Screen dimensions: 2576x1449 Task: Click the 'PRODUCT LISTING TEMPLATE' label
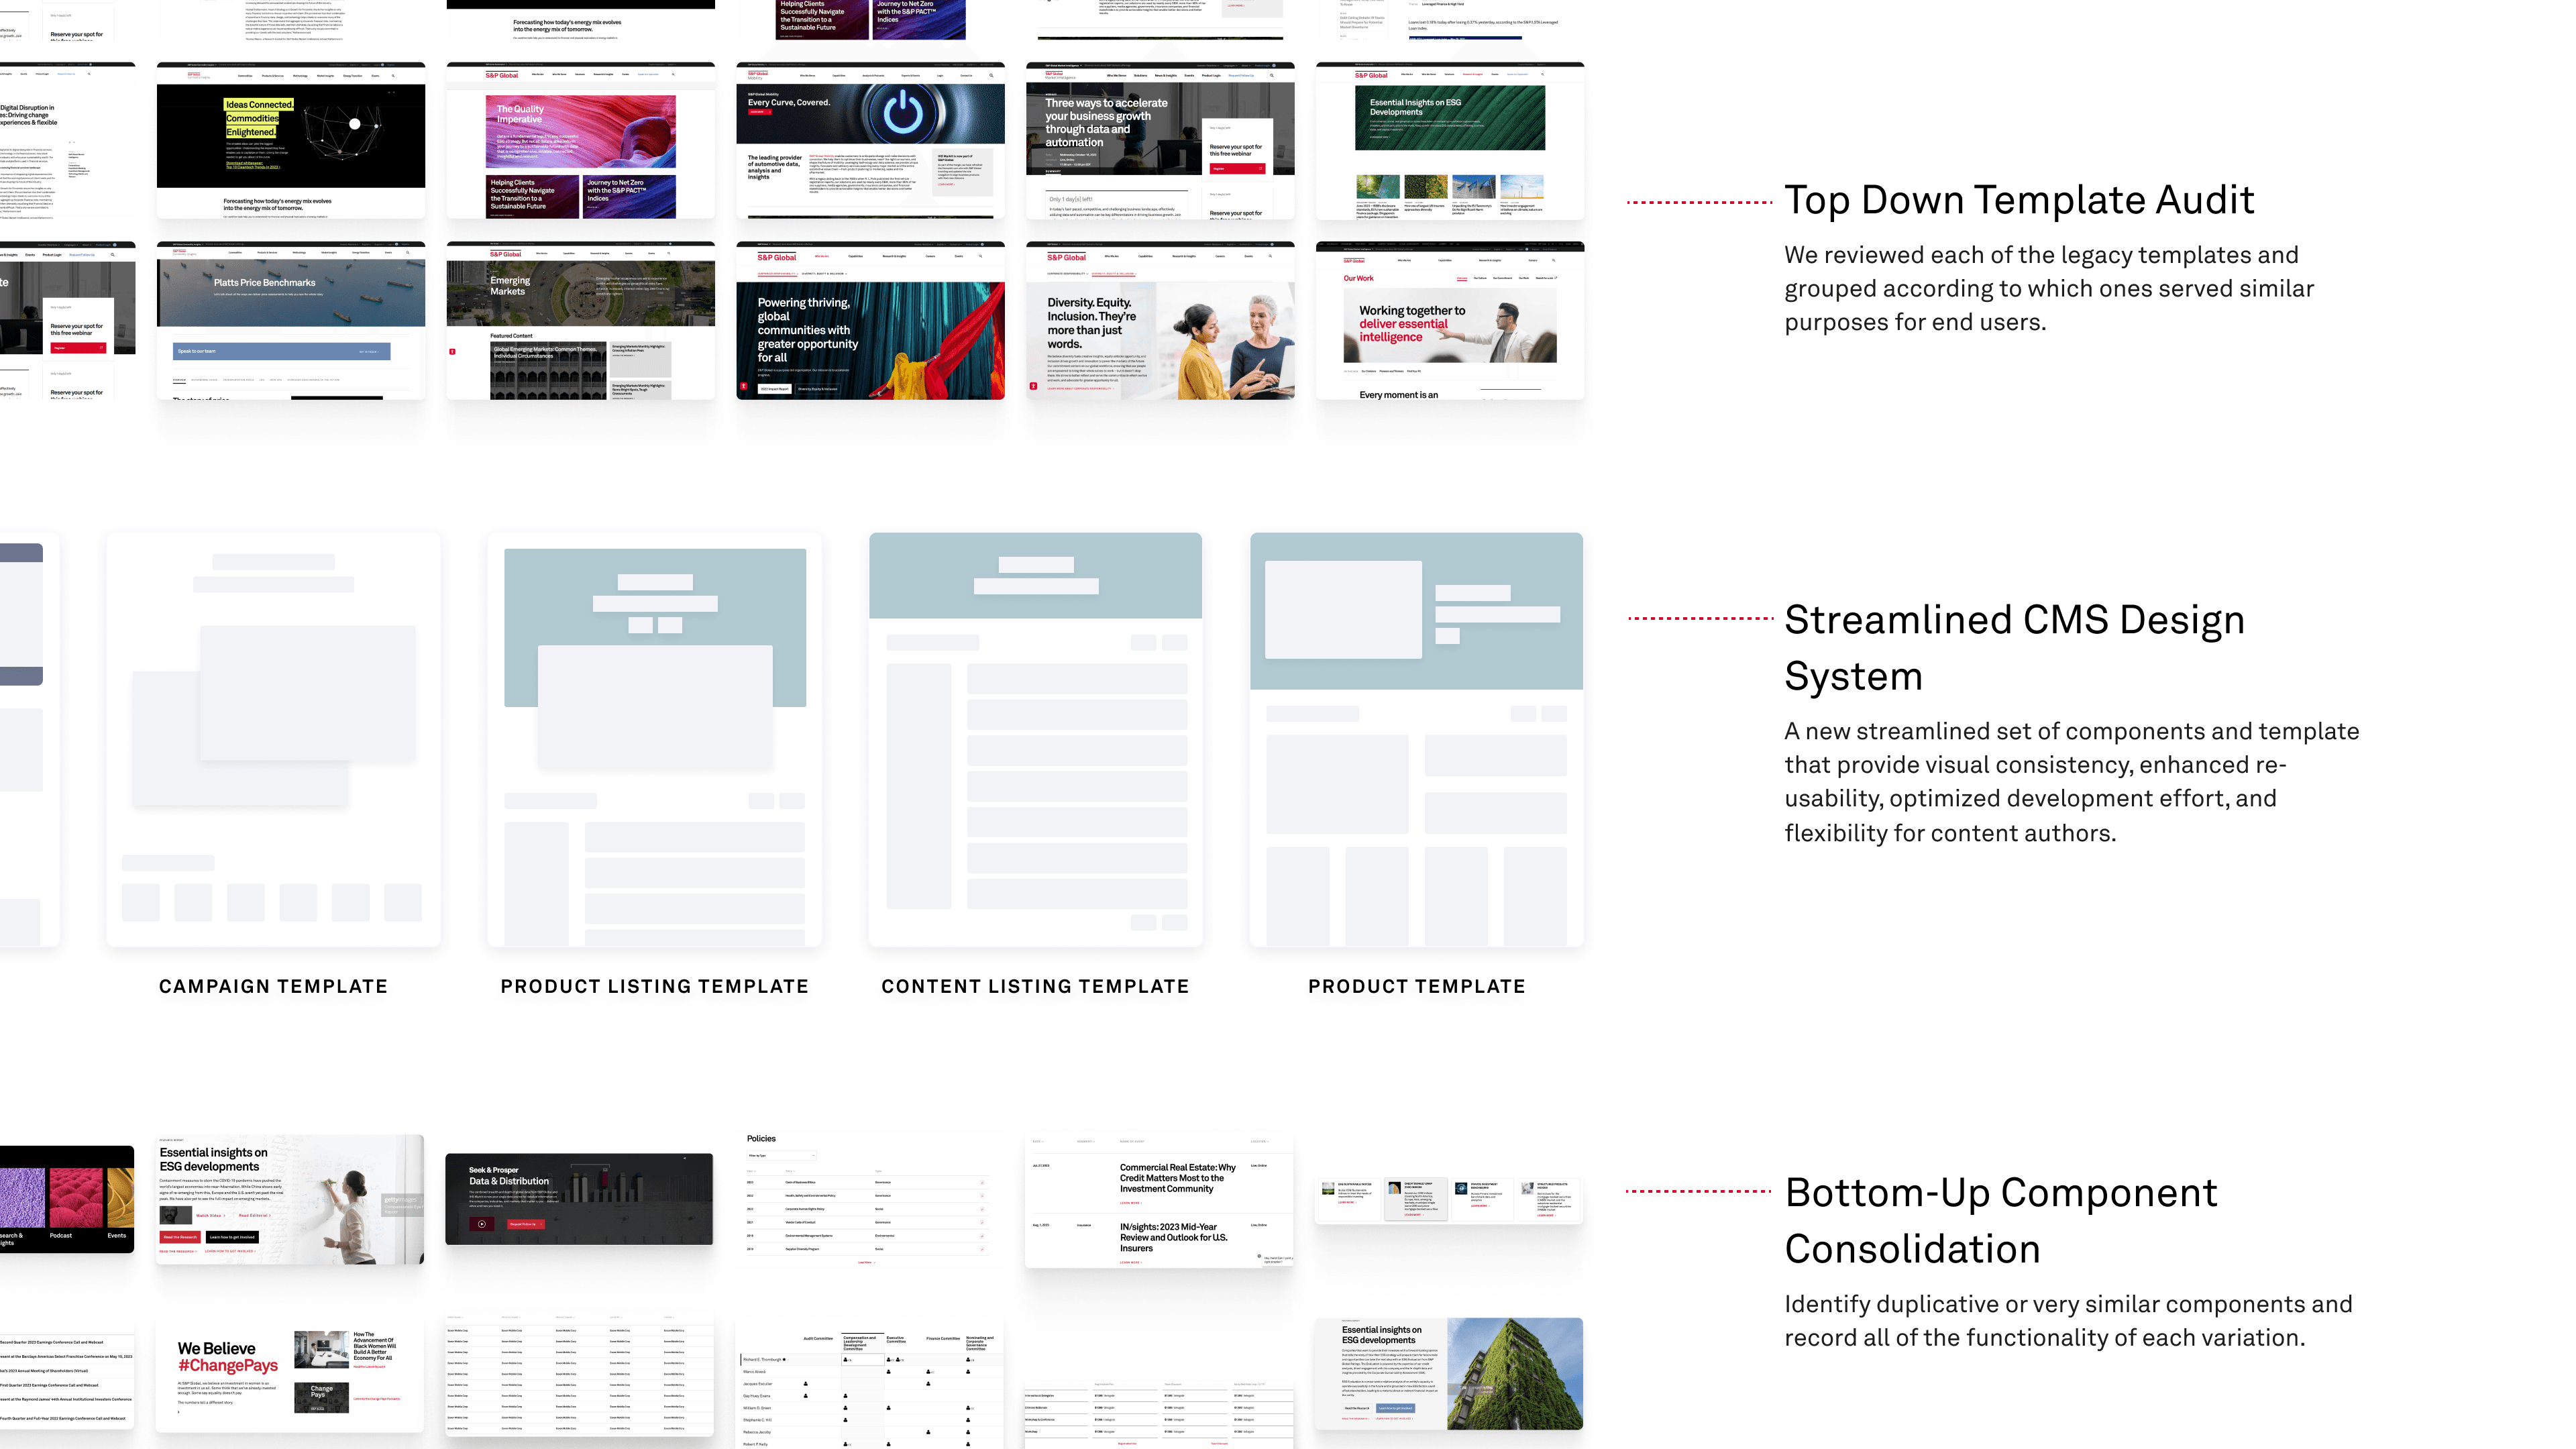[x=655, y=987]
